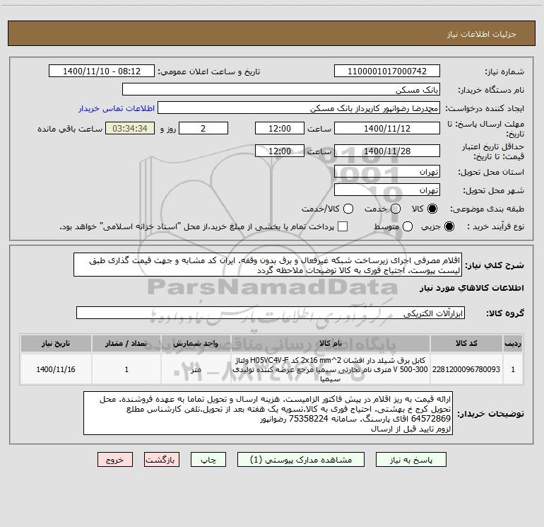Click the جزئیات اطلاعات نیاز header title
The image size is (544, 527).
pyautogui.click(x=482, y=34)
